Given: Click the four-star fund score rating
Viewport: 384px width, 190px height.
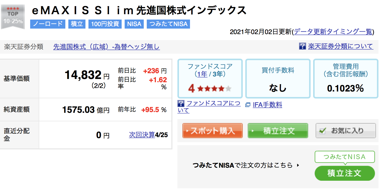Looking at the screenshot, I should pos(210,88).
